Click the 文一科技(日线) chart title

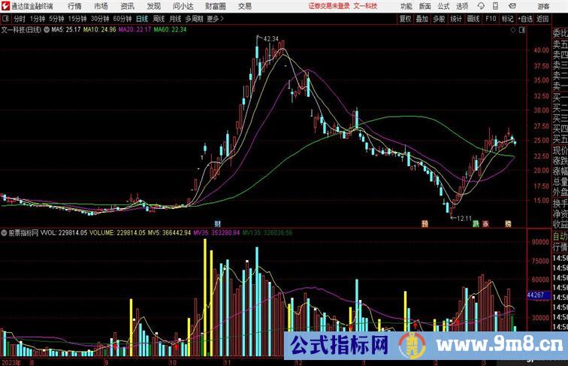[21, 30]
